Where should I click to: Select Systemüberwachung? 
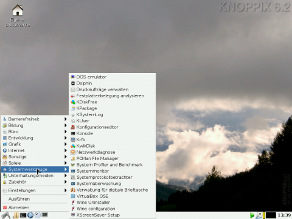112,184
